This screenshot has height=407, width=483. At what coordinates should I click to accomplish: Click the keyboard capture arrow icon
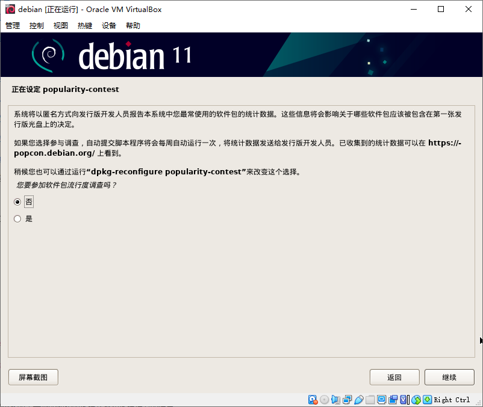pyautogui.click(x=427, y=400)
